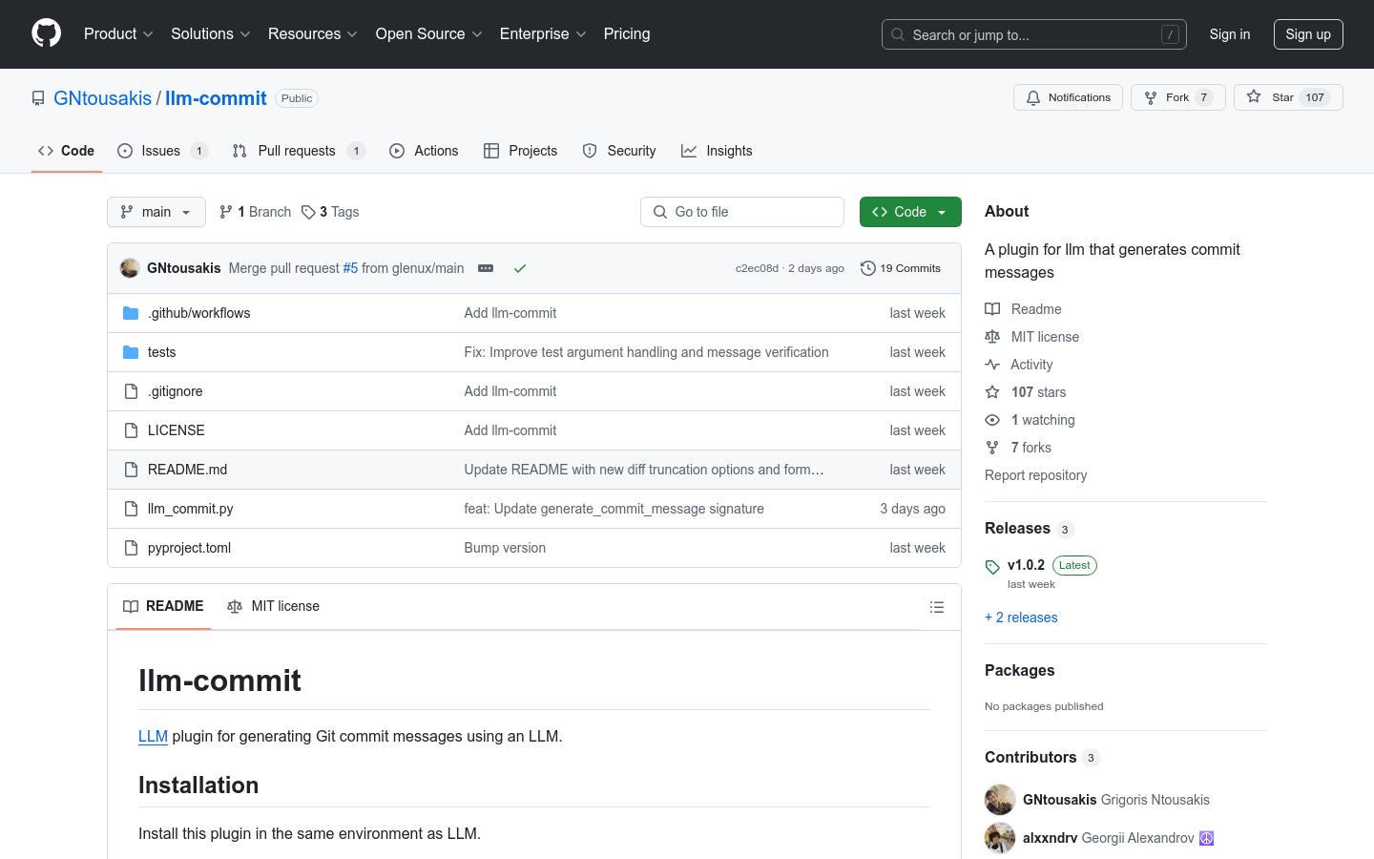Click the v1.0.2 release tag icon

992,565
